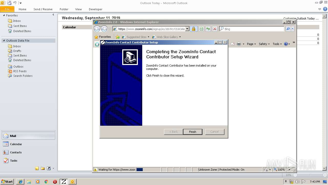The height and width of the screenshot is (185, 328).
Task: Click Internet Explorer back button
Action: coord(97,29)
